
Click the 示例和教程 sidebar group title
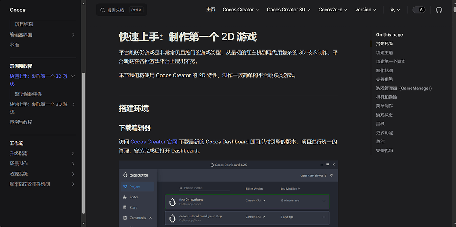(x=21, y=66)
